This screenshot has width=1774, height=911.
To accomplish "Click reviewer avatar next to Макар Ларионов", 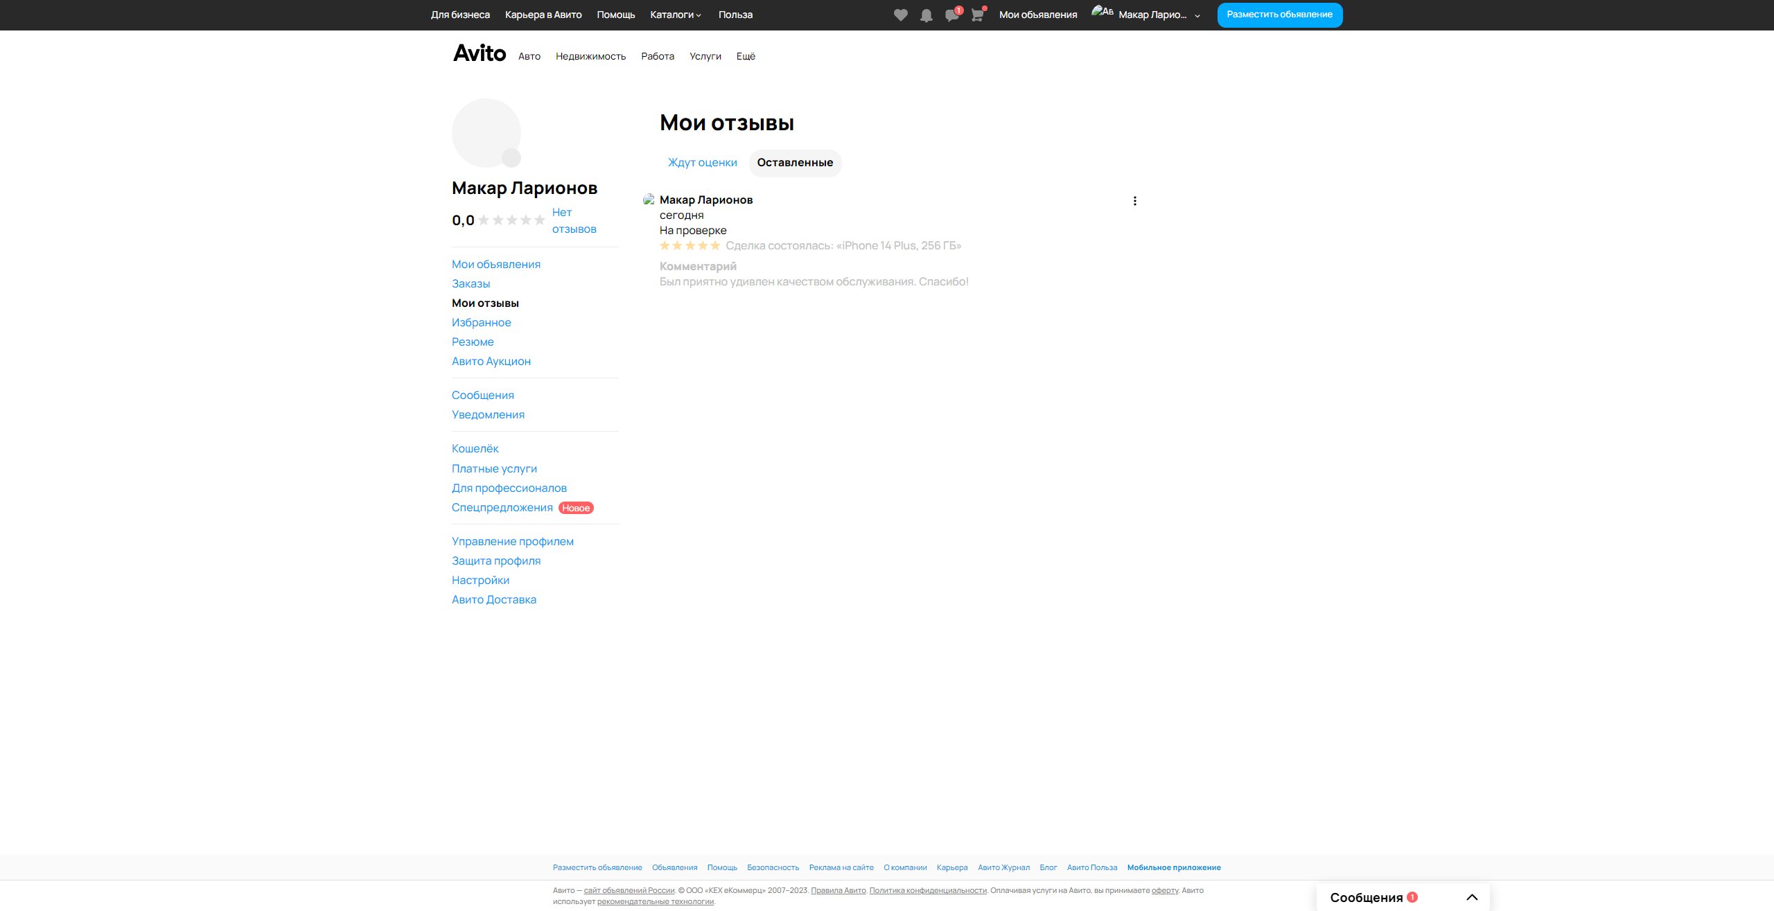I will click(x=649, y=200).
